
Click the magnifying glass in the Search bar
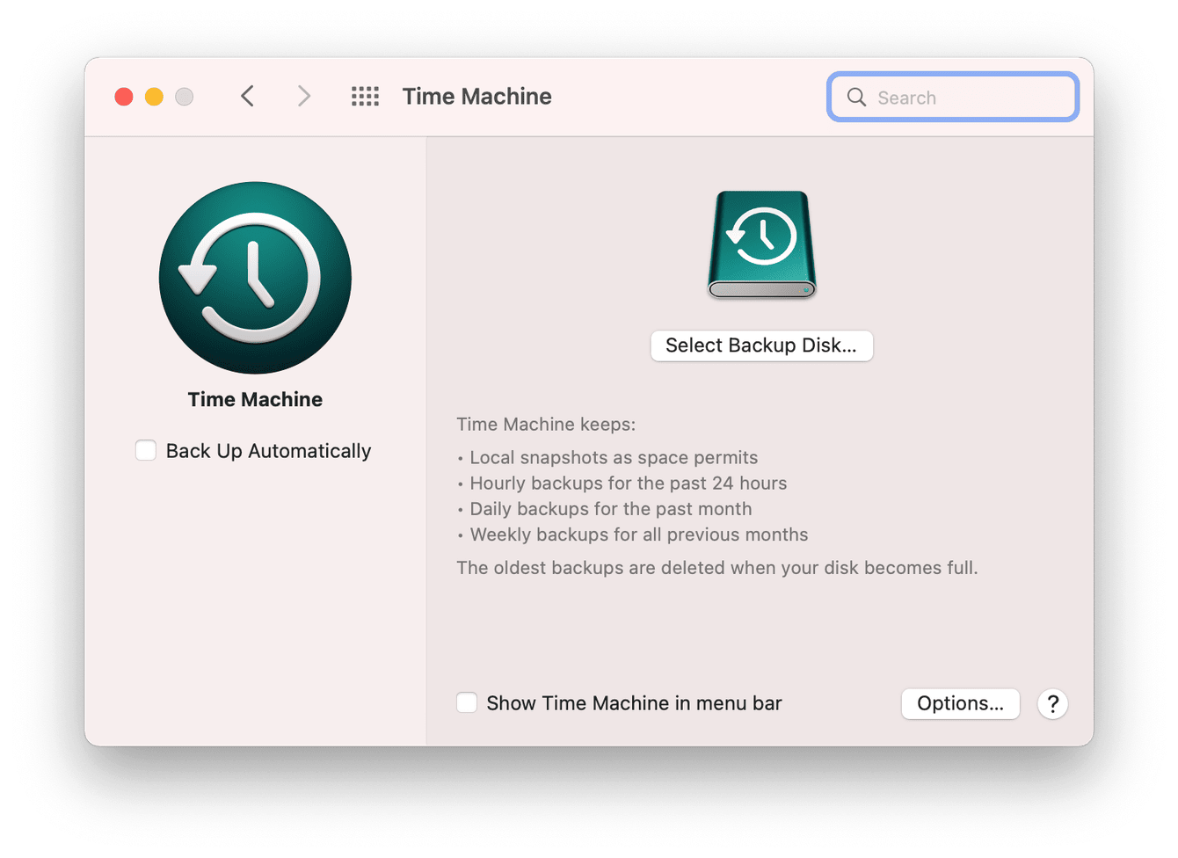[855, 98]
